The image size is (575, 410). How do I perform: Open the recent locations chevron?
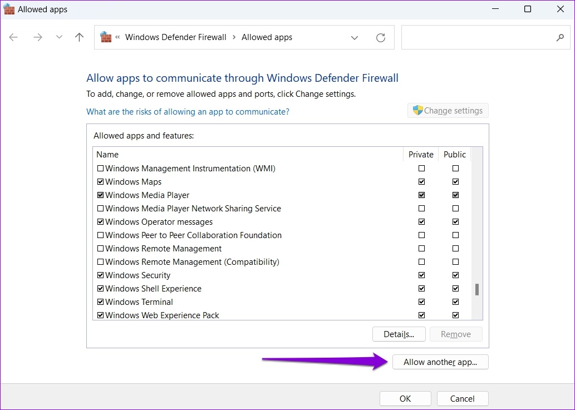coord(59,37)
